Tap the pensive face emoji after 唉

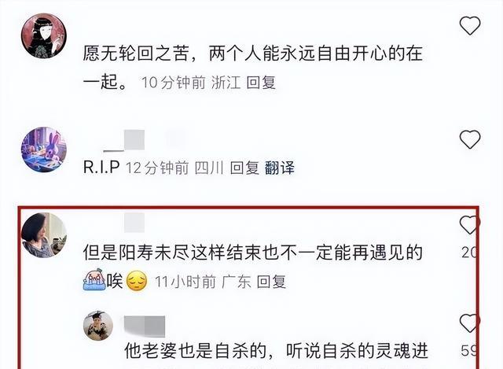tap(137, 282)
